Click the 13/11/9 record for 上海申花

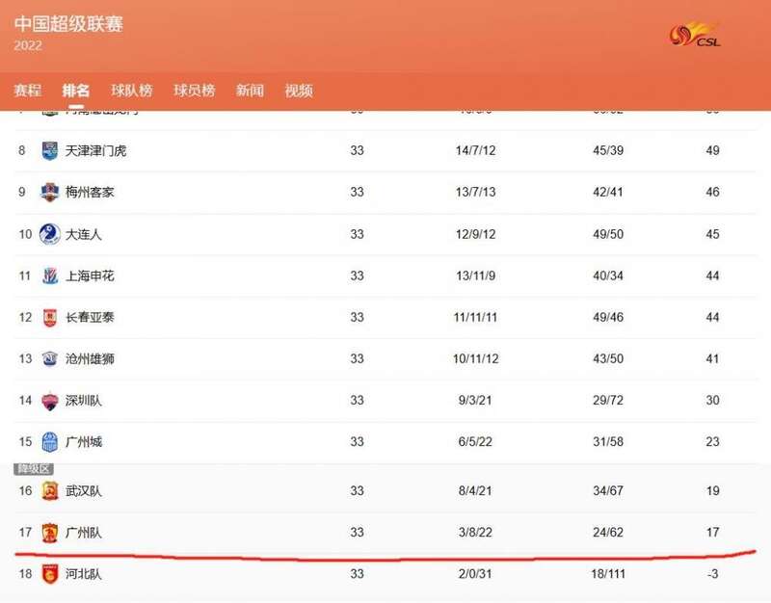475,275
